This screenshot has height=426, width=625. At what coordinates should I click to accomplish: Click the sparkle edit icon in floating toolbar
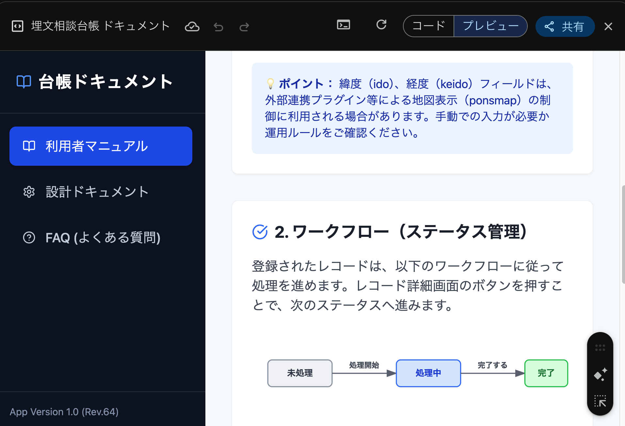coord(600,374)
